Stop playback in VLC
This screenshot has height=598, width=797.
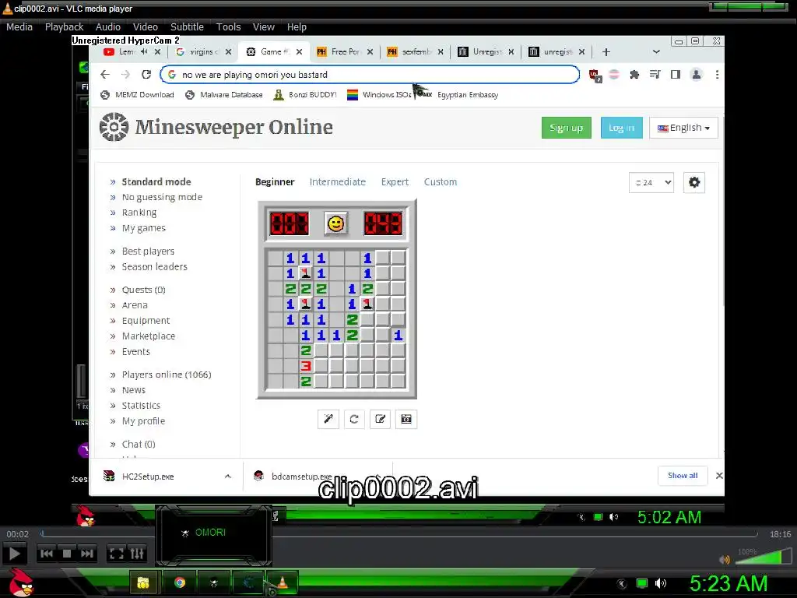pyautogui.click(x=67, y=554)
